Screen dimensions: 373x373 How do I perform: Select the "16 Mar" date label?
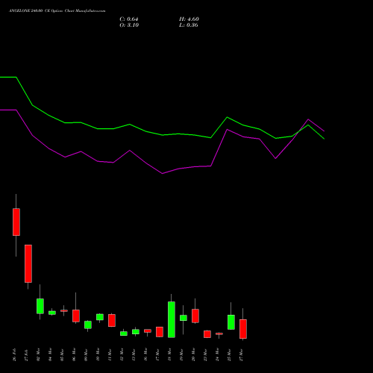tap(145, 354)
